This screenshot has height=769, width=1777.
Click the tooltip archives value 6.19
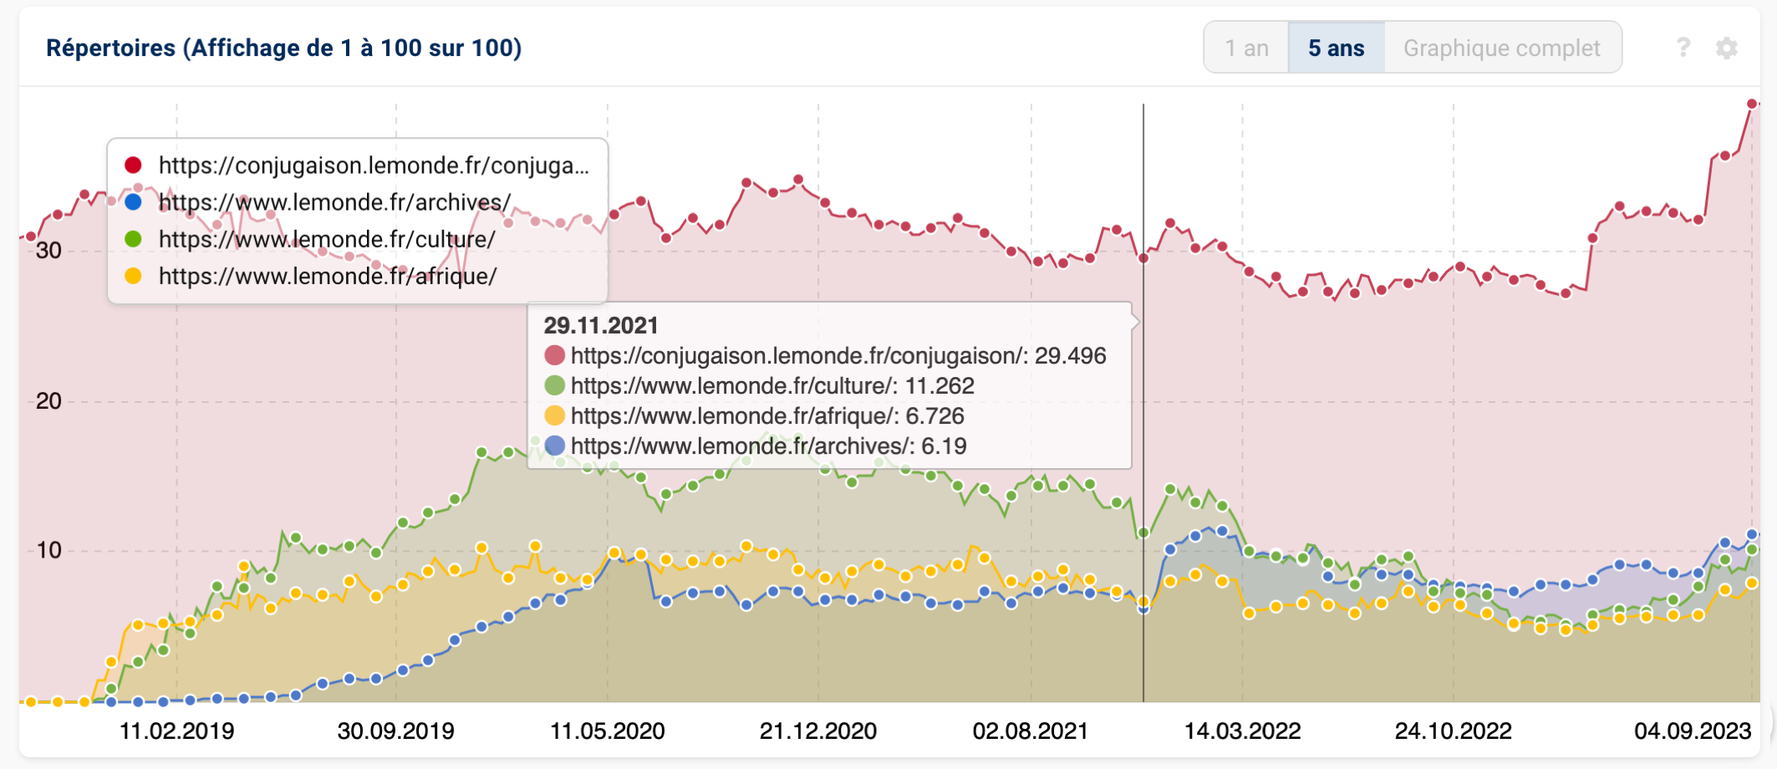[x=944, y=446]
